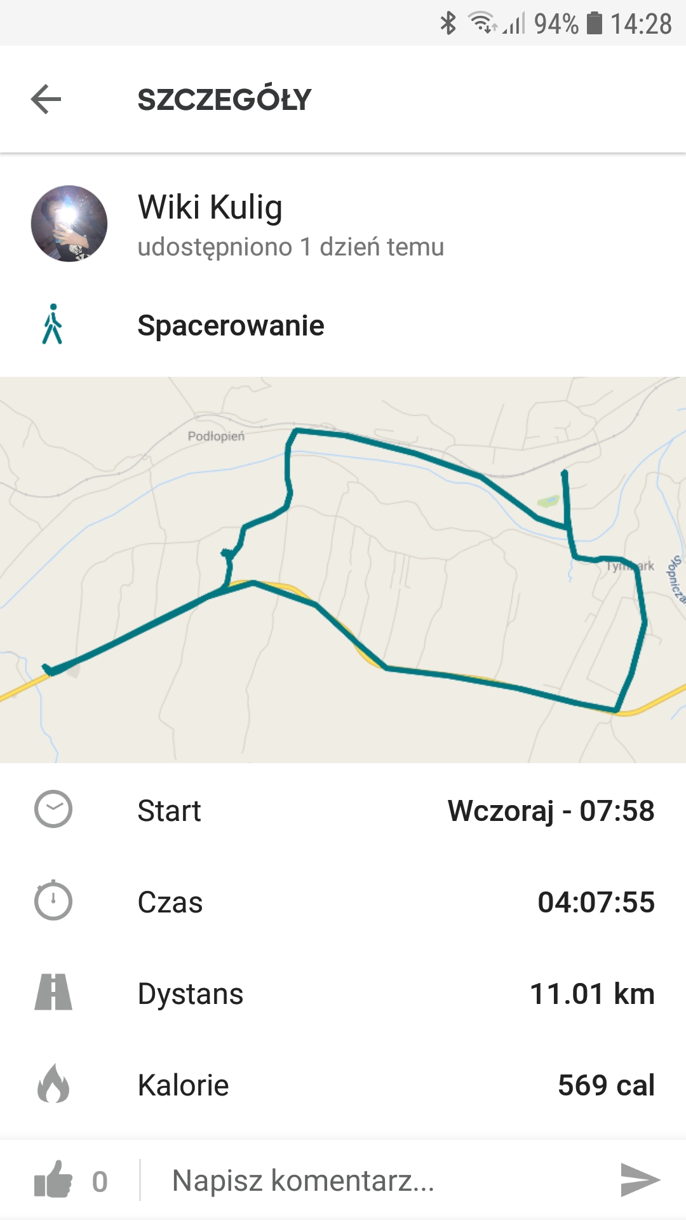
Task: Tap the Bluetooth status bar icon
Action: tap(448, 24)
